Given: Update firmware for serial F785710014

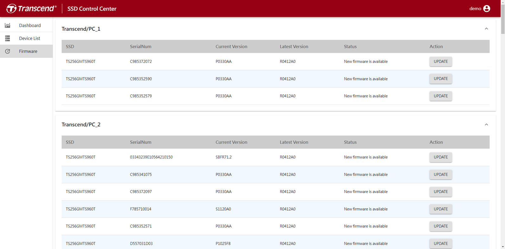Looking at the screenshot, I should (441, 209).
